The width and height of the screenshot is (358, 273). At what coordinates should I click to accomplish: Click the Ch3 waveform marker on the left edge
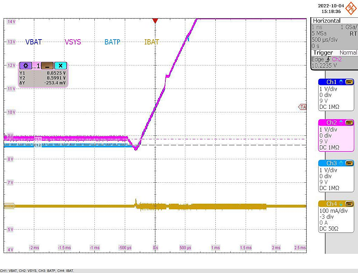coord(4,146)
